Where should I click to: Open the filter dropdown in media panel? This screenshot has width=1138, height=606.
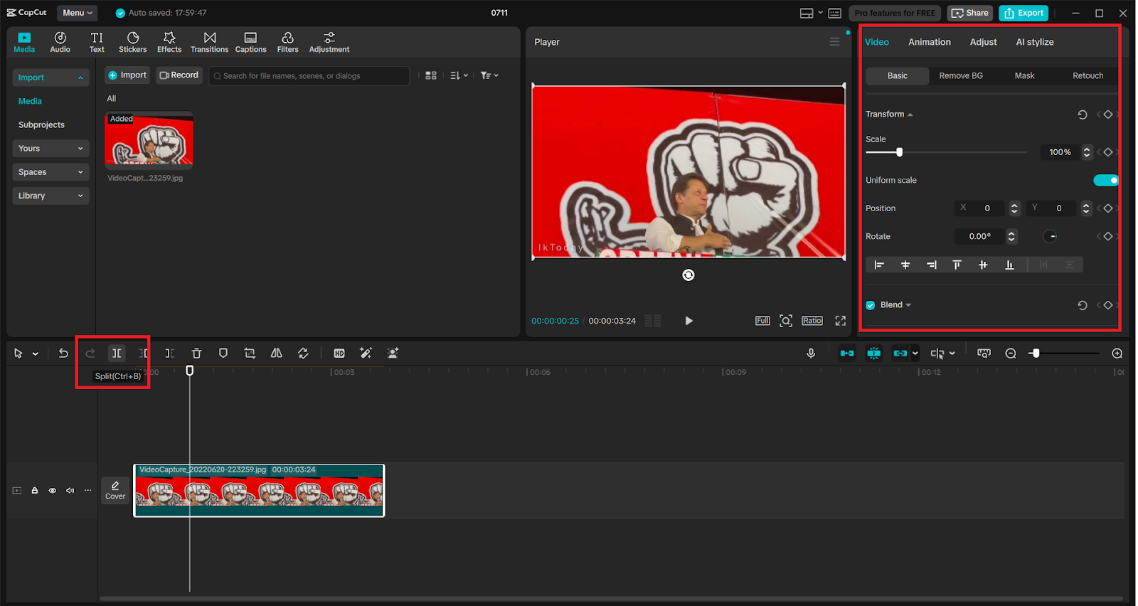[489, 75]
